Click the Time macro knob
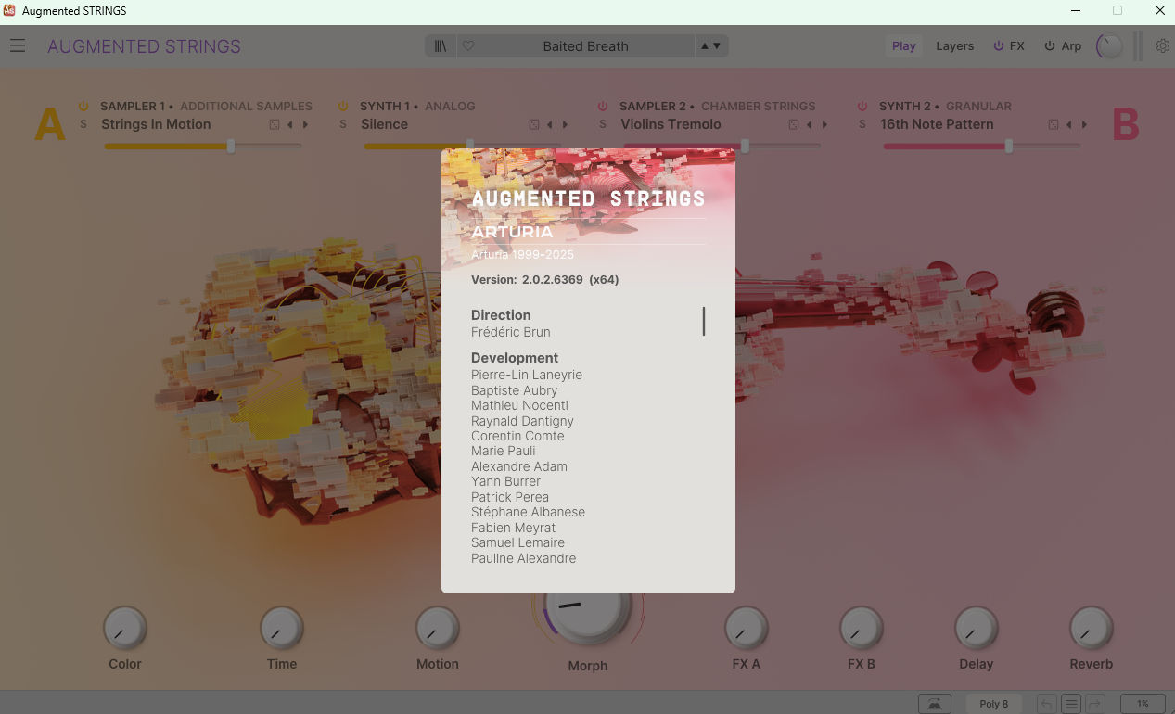1175x714 pixels. (x=282, y=630)
